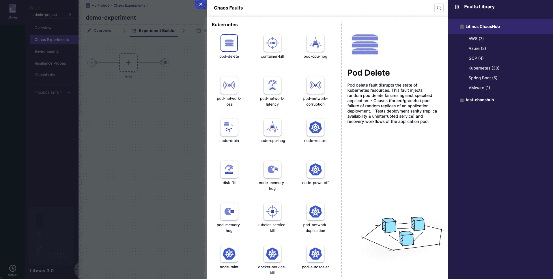
Task: Open the ADMIN user avatar
Action: (x=13, y=268)
